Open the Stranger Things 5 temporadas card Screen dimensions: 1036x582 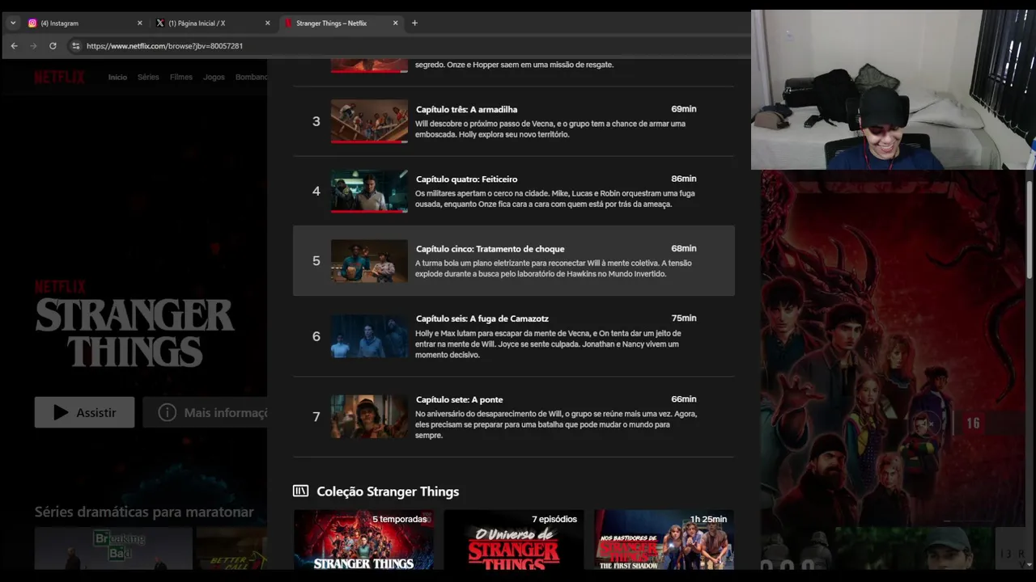point(363,539)
